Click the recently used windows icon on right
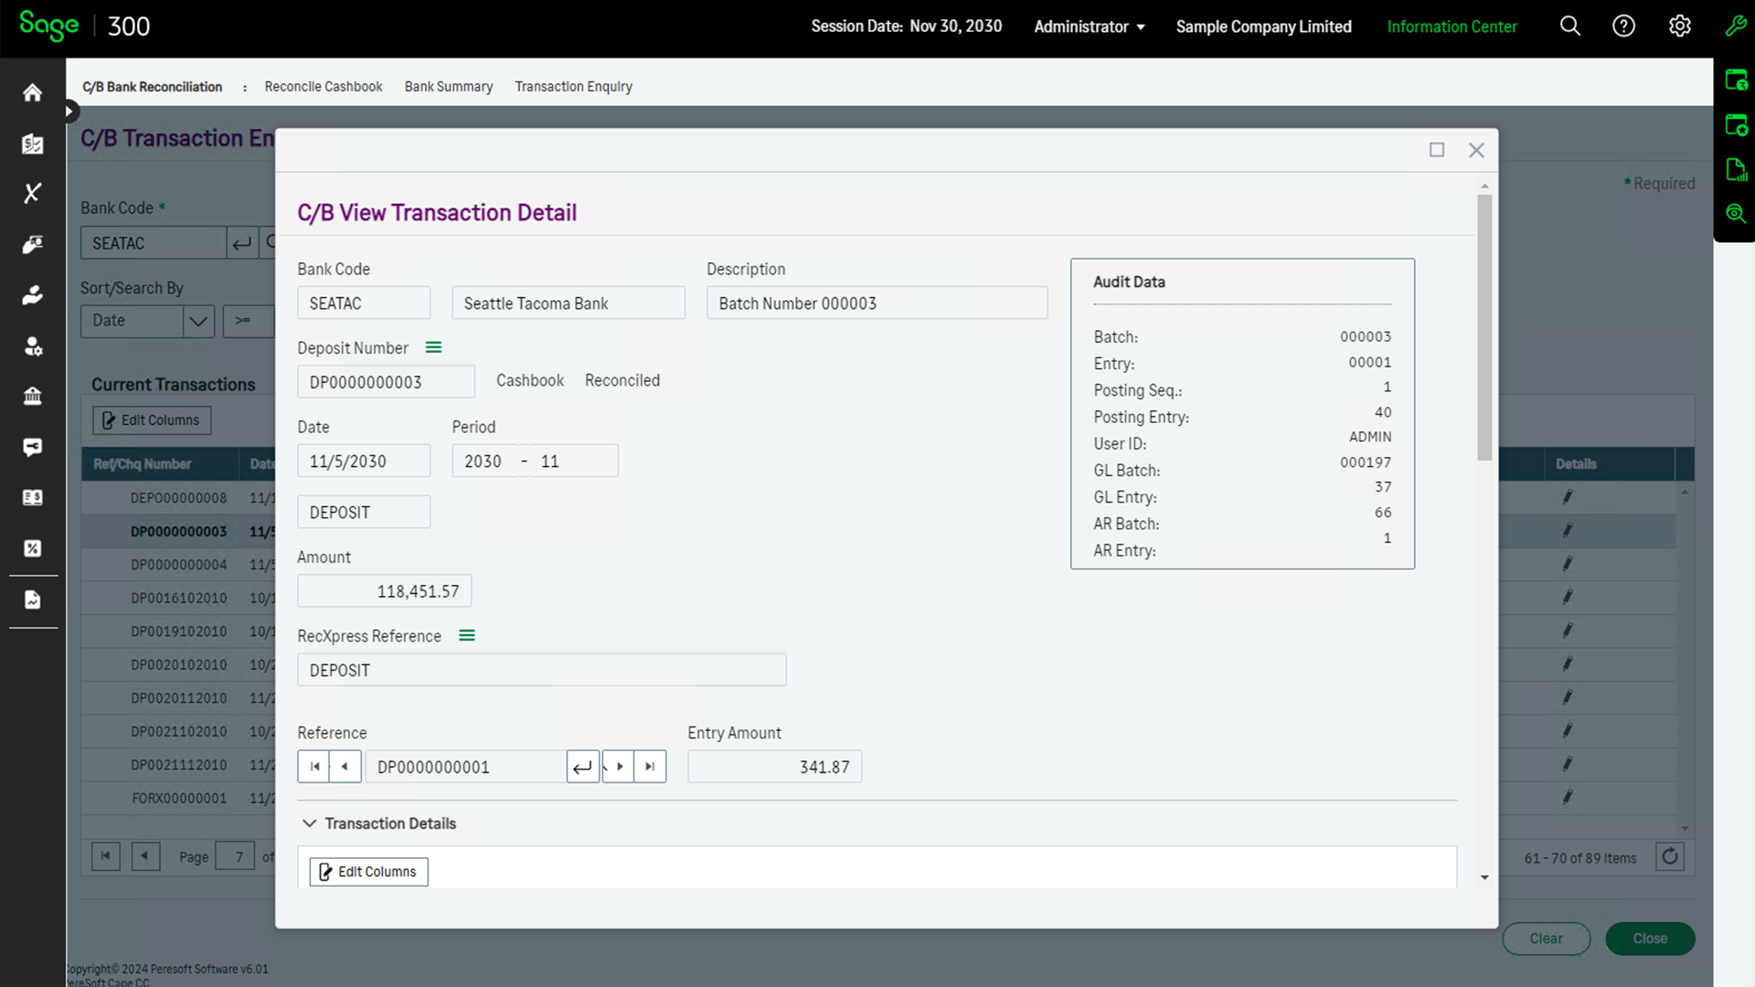The image size is (1755, 987). [x=1736, y=80]
